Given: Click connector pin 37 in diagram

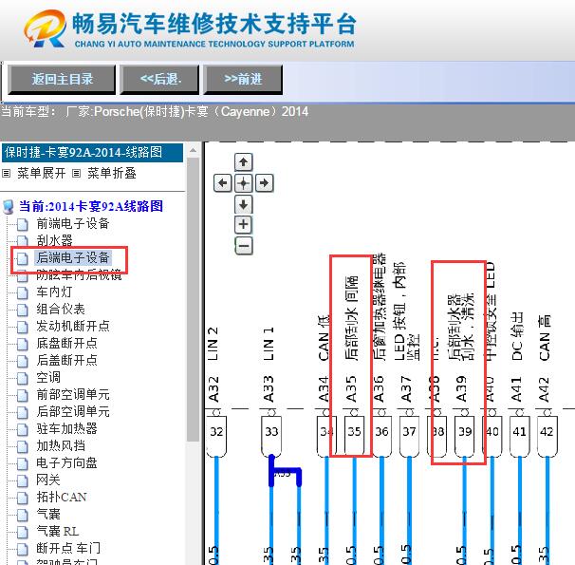Looking at the screenshot, I should click(x=409, y=436).
